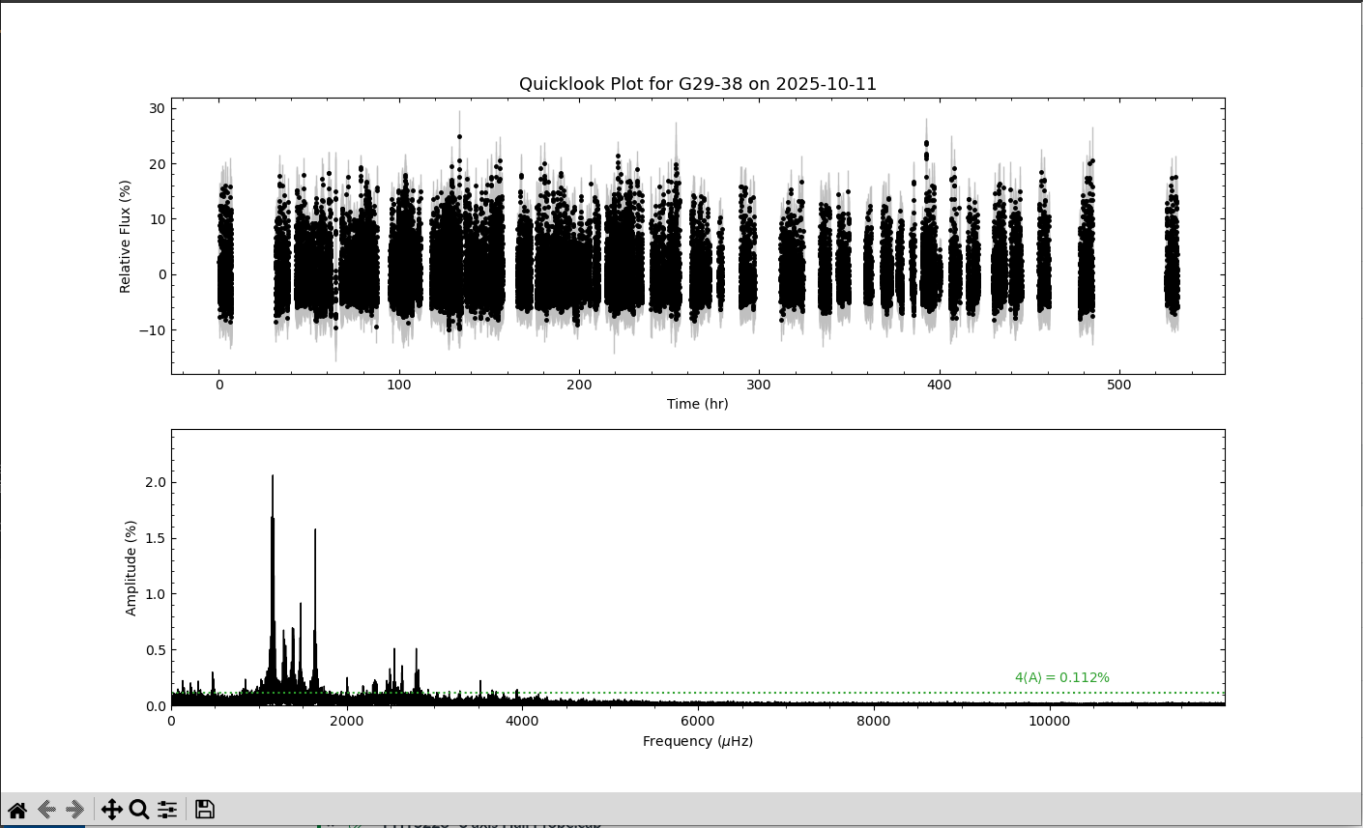The width and height of the screenshot is (1363, 828).
Task: Open the Configure subplots sliders dialog
Action: point(167,810)
